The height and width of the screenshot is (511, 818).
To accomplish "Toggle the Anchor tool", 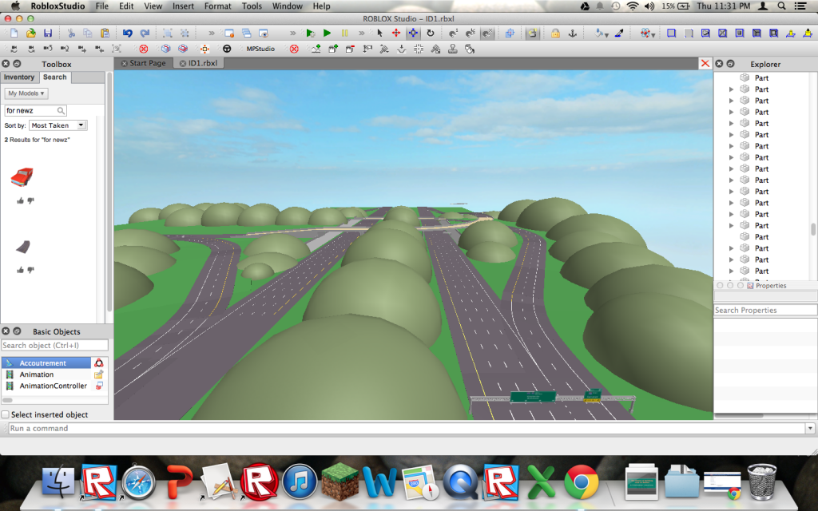I will [572, 33].
